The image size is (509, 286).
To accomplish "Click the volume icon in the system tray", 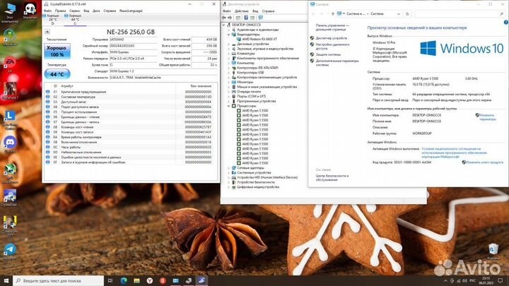I will point(464,280).
